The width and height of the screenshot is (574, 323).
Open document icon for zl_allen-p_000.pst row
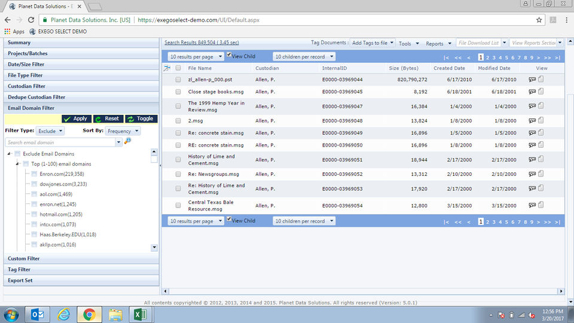[541, 79]
